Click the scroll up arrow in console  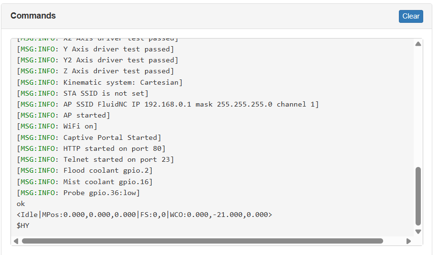point(418,44)
